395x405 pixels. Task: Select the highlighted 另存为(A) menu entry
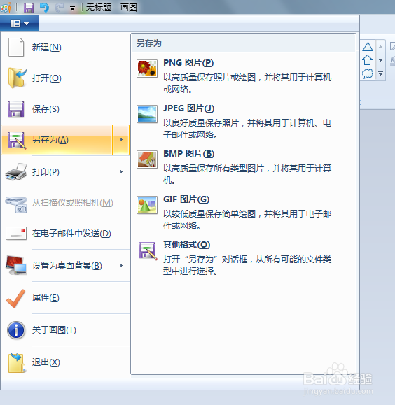click(x=57, y=140)
